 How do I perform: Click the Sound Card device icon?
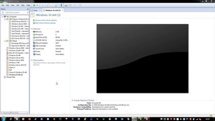(x=34, y=49)
